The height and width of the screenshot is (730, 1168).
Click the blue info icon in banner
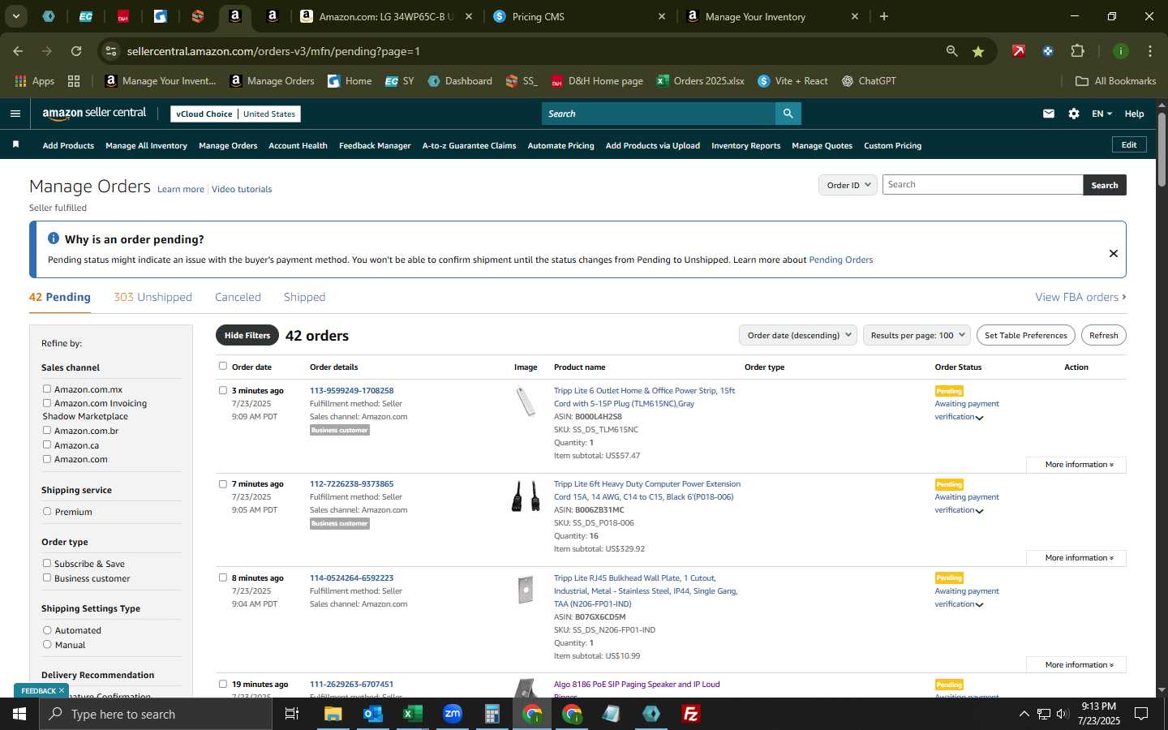pyautogui.click(x=54, y=238)
